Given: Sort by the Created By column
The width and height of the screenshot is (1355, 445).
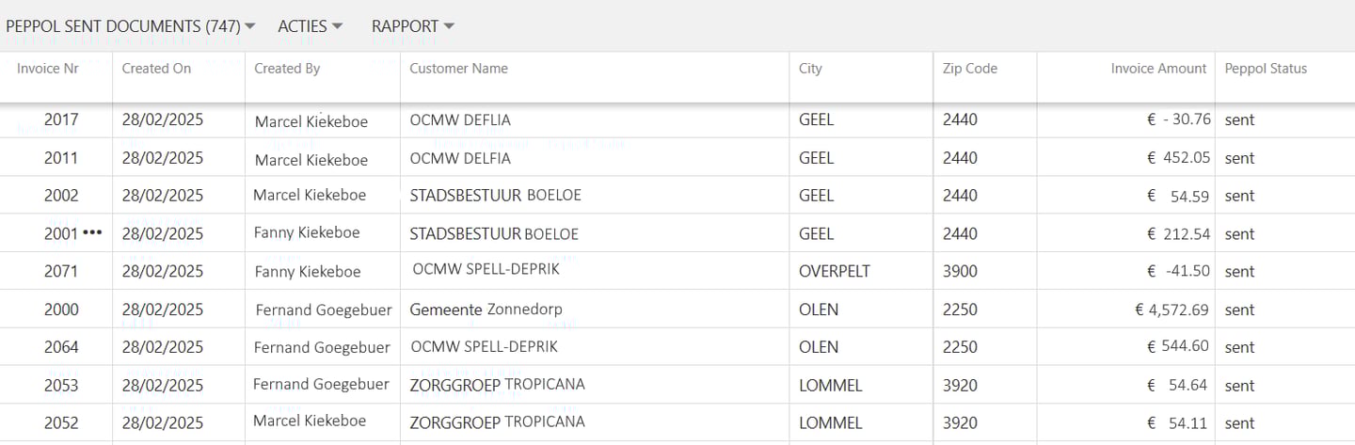Looking at the screenshot, I should click(x=287, y=69).
